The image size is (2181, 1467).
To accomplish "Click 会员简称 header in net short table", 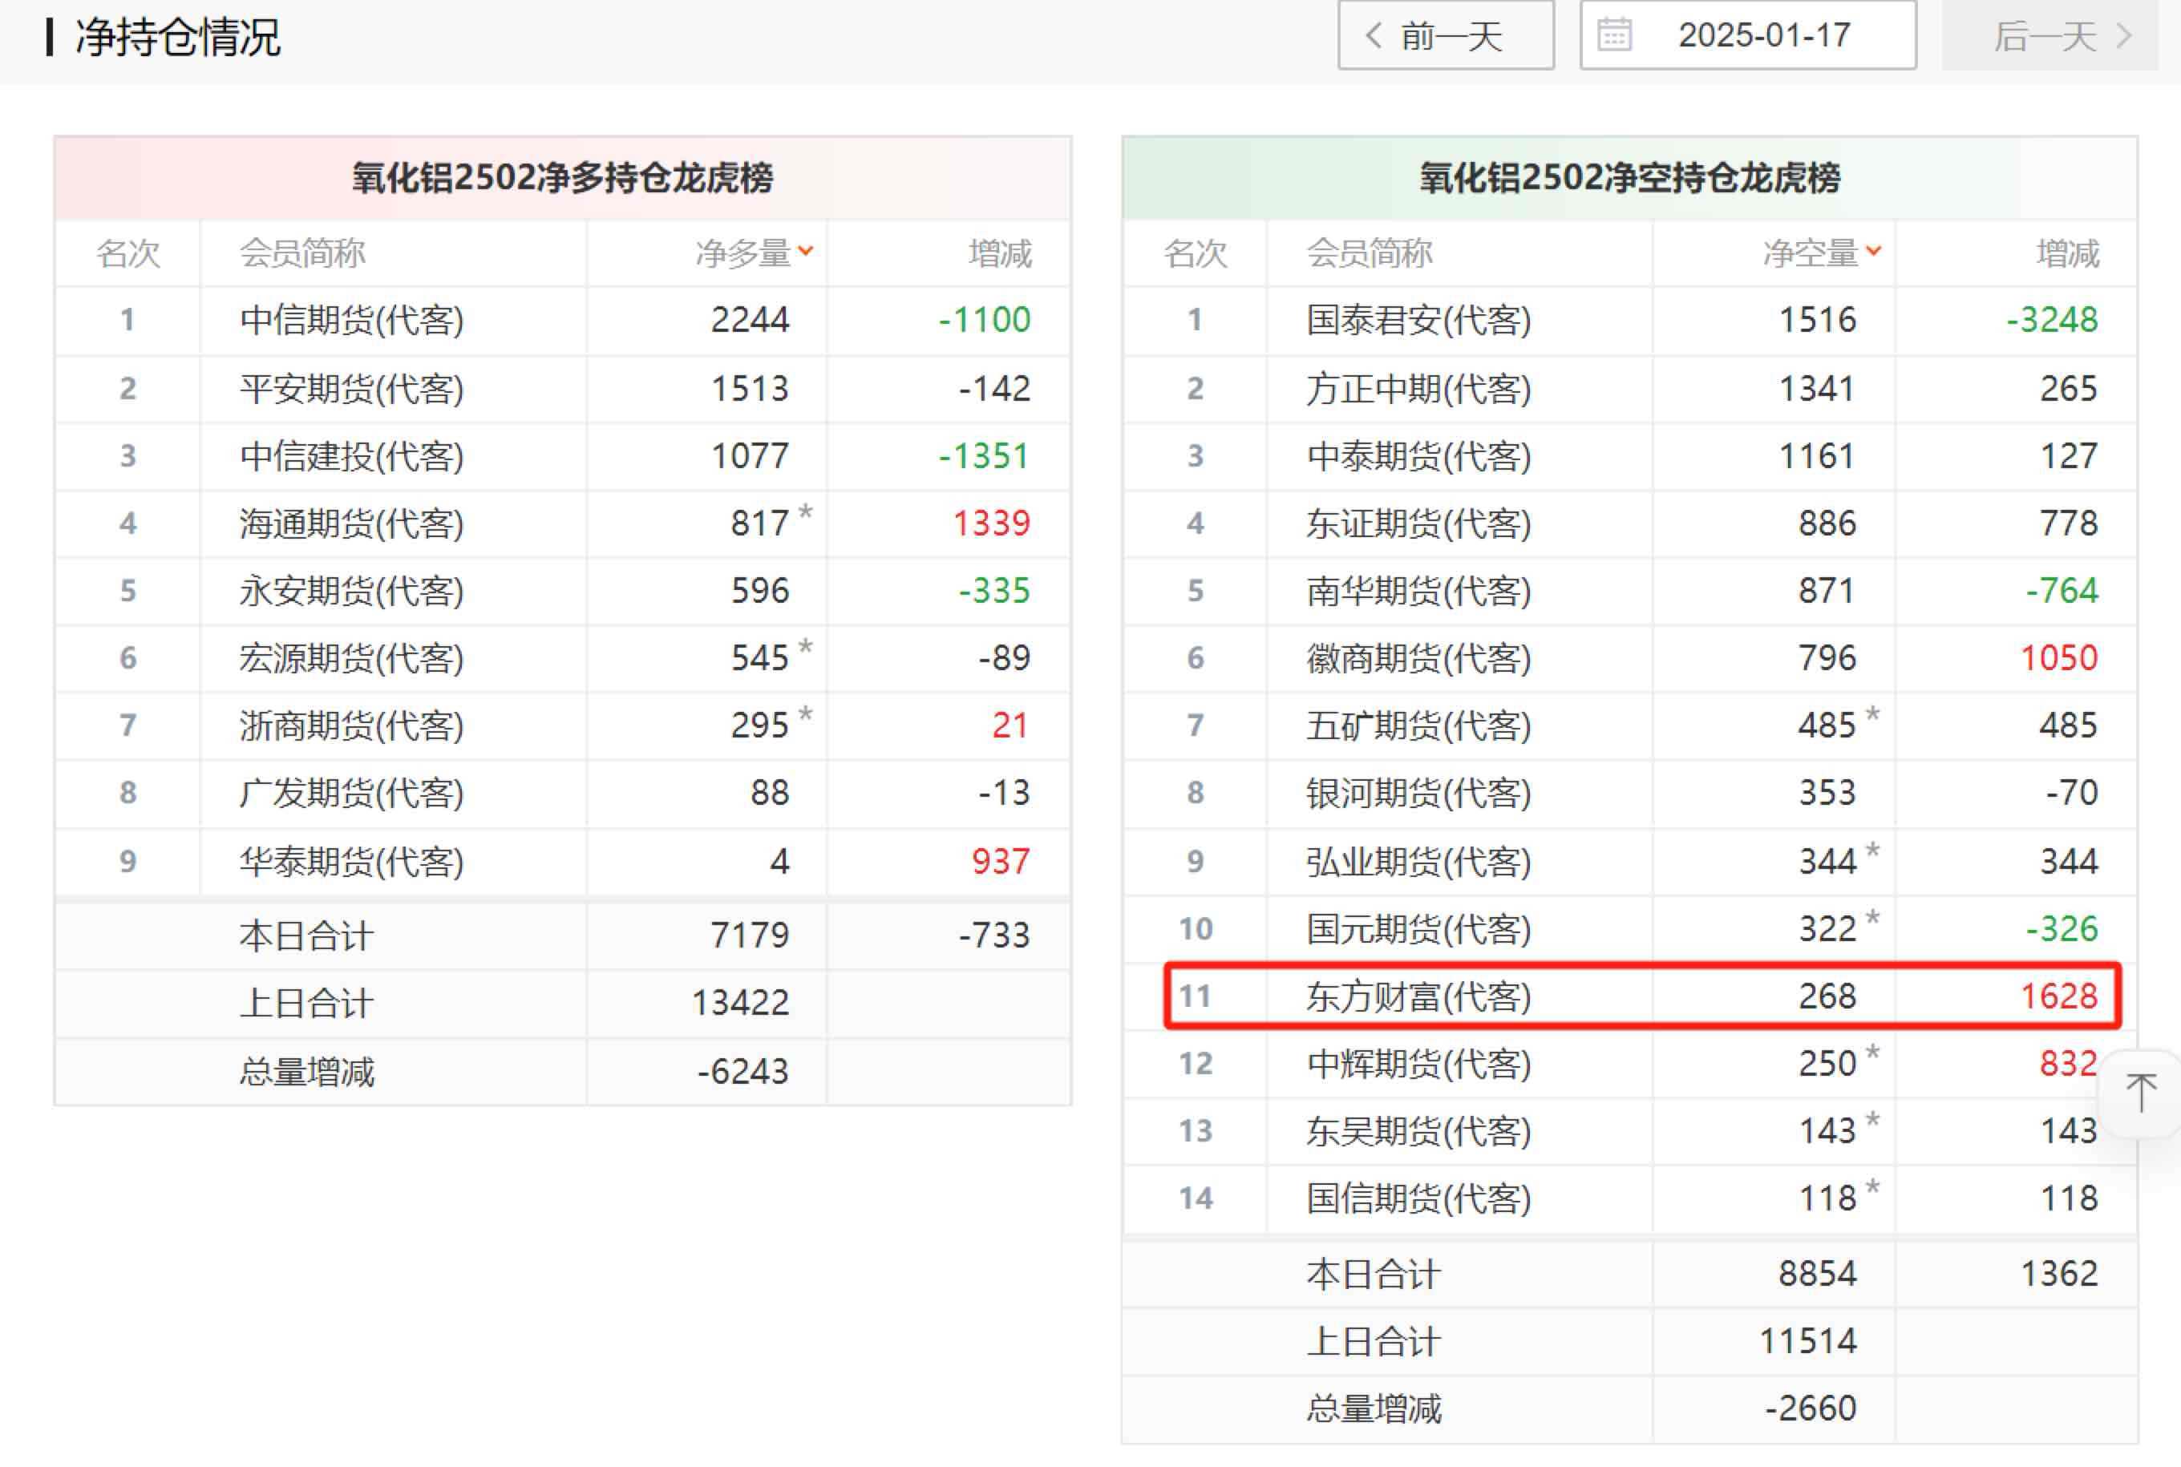I will click(x=1369, y=253).
